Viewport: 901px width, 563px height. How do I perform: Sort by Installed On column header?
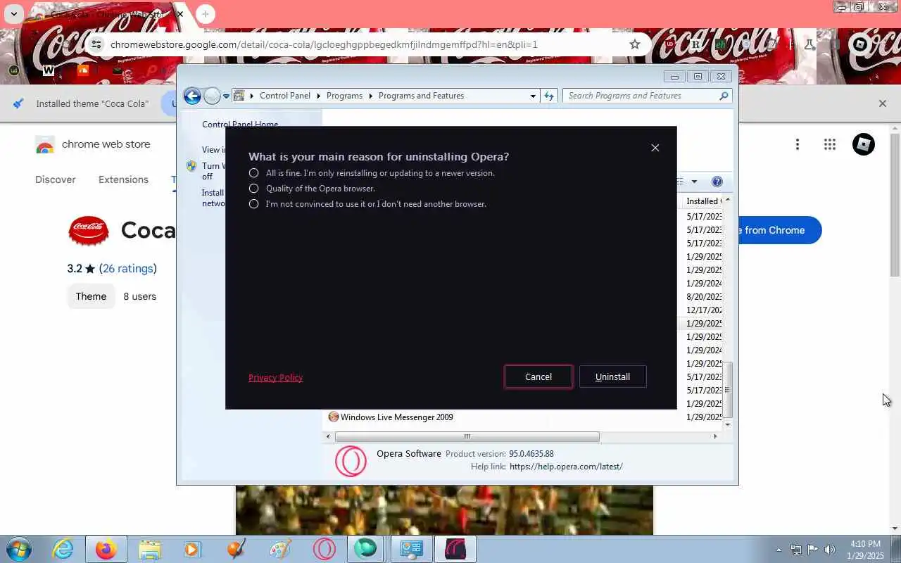(x=703, y=201)
